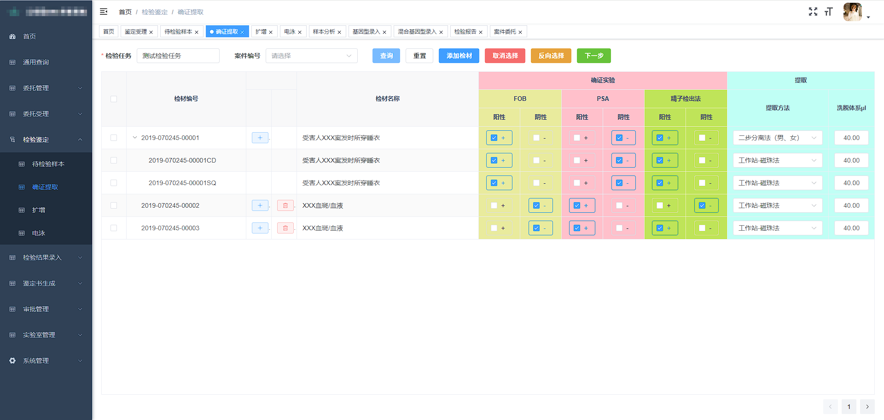The width and height of the screenshot is (884, 420).
Task: Close the 电泳 tab with its x icon
Action: pyautogui.click(x=300, y=32)
